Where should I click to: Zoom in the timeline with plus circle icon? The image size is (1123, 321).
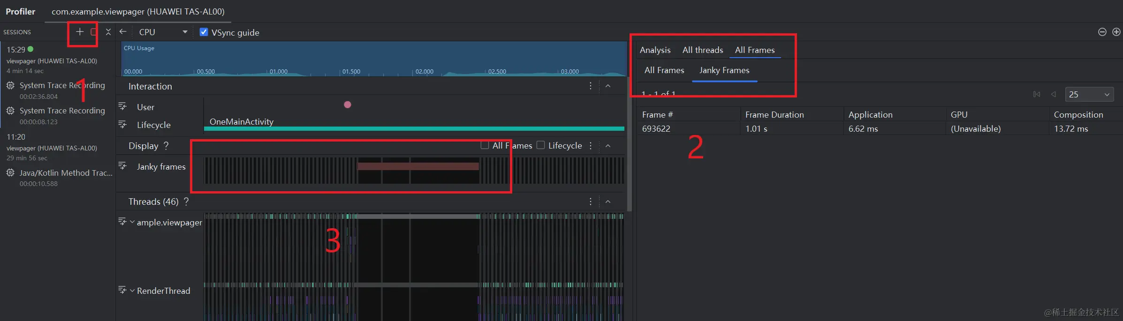1116,32
